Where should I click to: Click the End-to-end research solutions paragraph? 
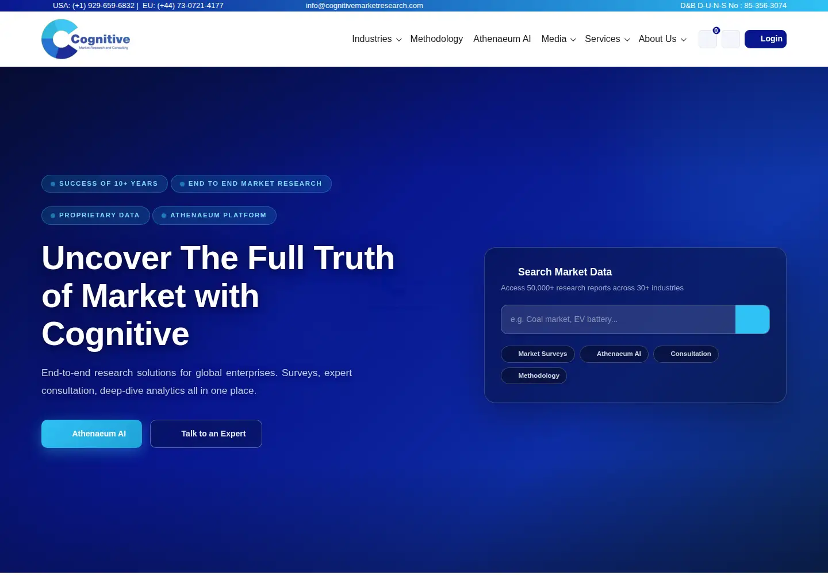197,382
